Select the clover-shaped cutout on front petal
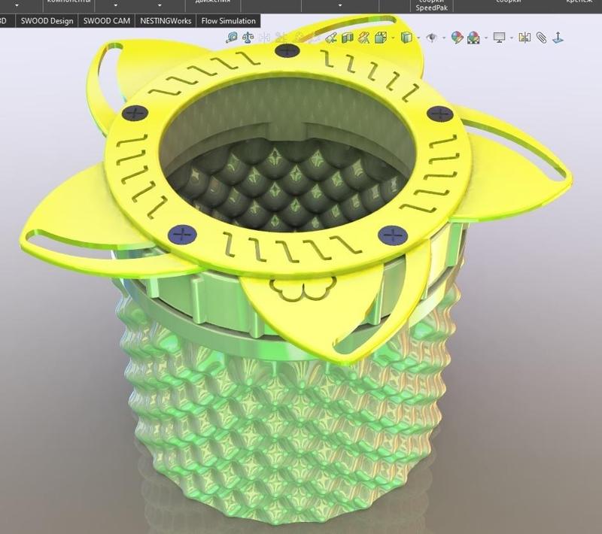 pyautogui.click(x=303, y=290)
